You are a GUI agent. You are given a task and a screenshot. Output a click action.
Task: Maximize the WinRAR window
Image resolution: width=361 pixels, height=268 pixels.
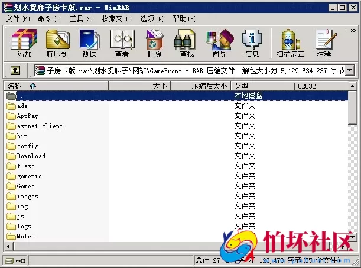pos(343,8)
